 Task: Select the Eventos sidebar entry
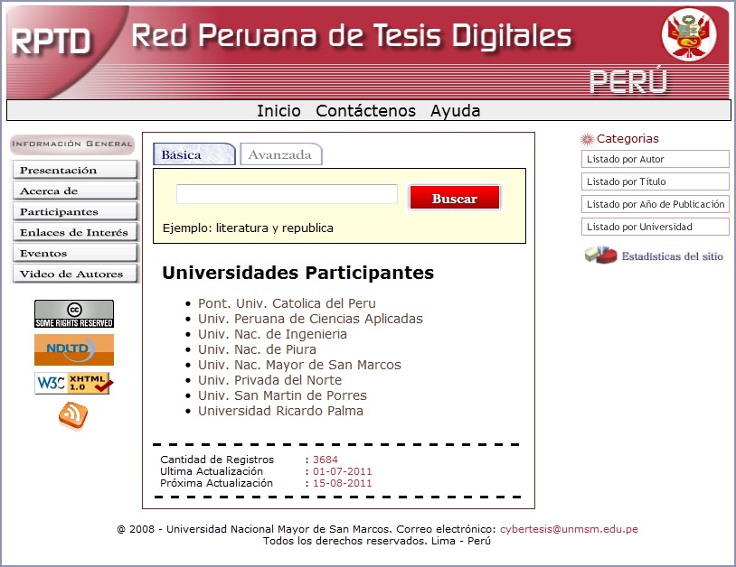point(73,253)
